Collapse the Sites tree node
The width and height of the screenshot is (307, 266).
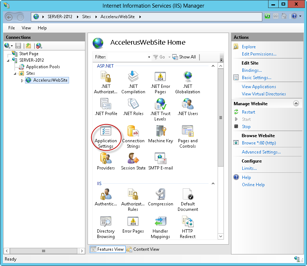pos(15,74)
